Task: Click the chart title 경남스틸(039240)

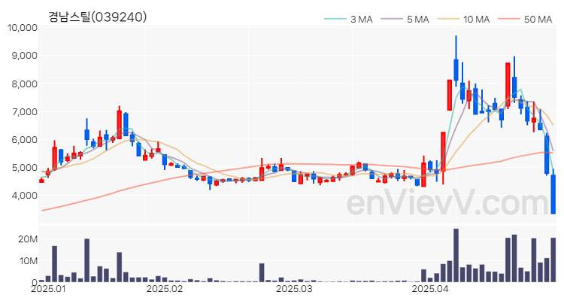Action: 98,17
